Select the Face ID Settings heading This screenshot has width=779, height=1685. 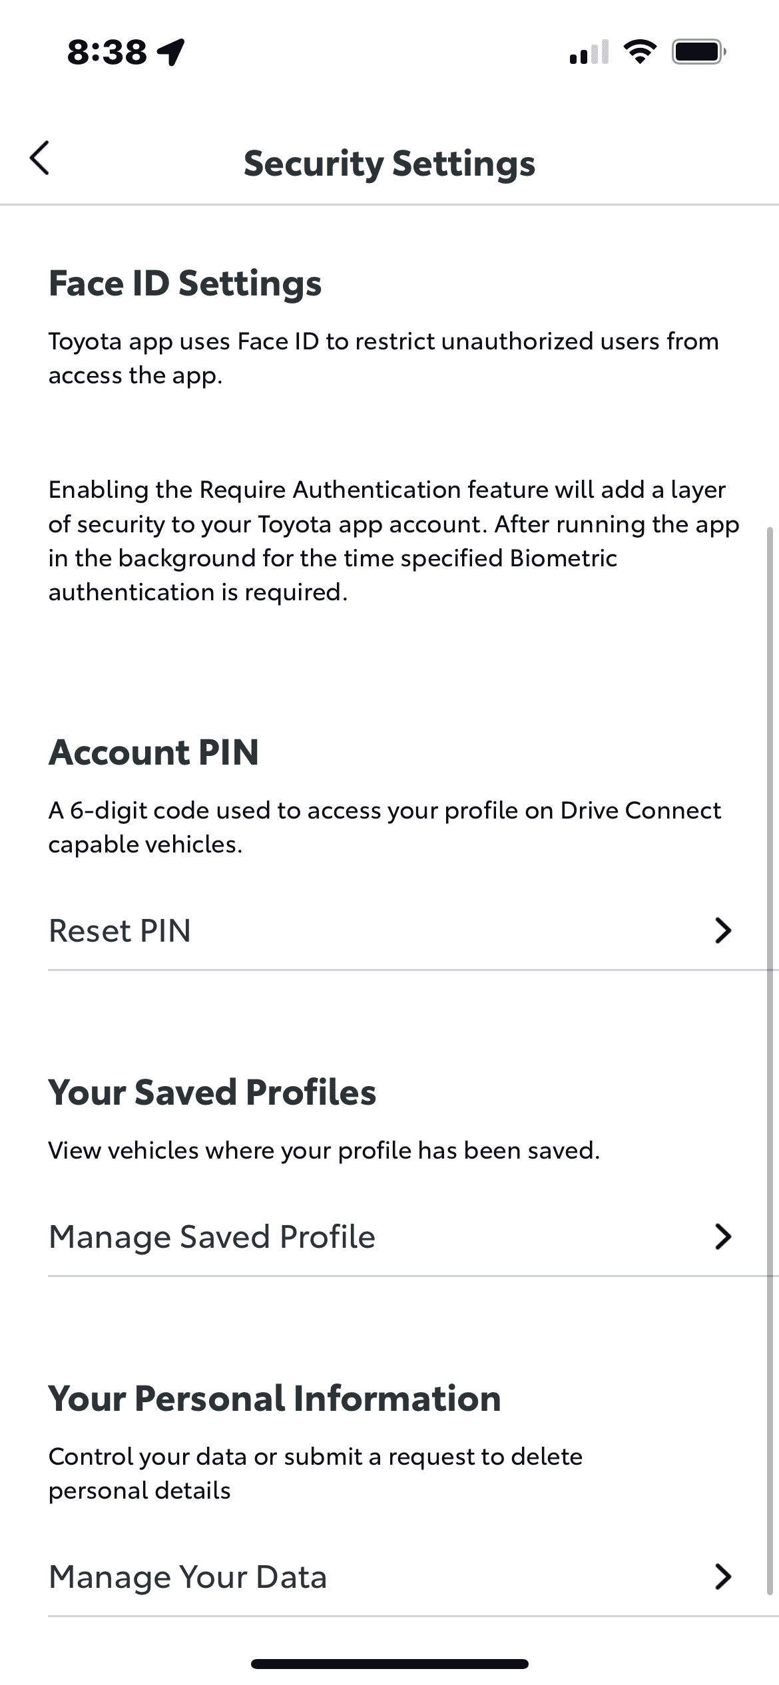point(185,283)
